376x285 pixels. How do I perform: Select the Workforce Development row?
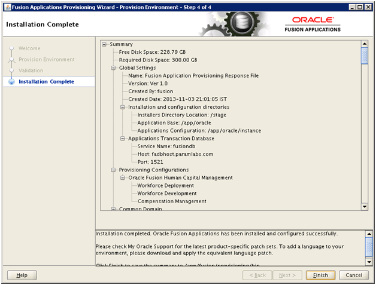(167, 194)
